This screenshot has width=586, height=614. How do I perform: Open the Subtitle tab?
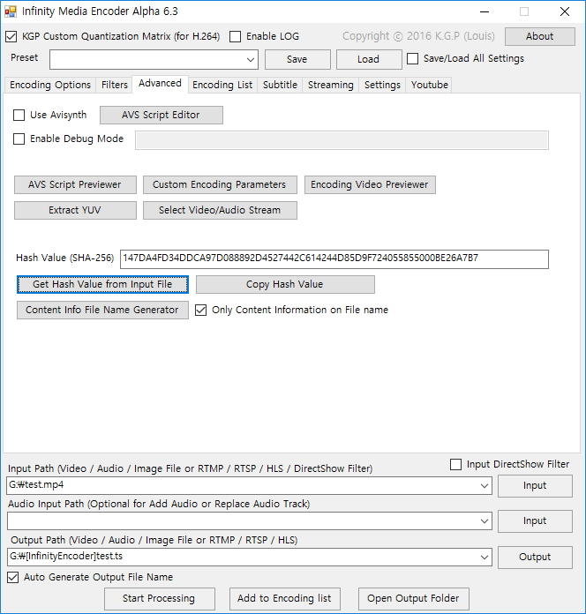(x=280, y=85)
